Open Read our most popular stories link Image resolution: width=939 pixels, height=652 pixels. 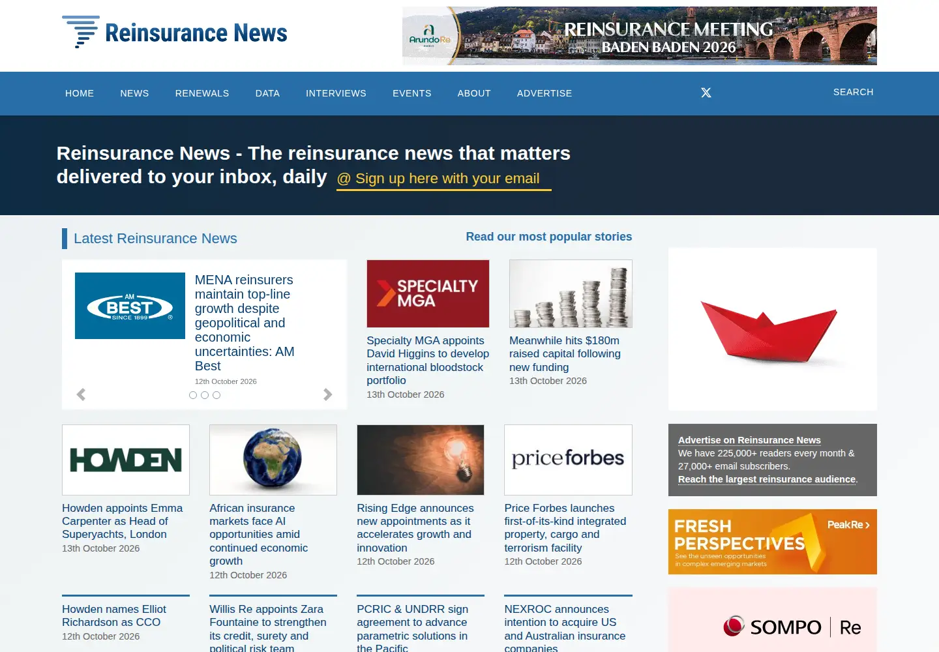[x=549, y=237]
